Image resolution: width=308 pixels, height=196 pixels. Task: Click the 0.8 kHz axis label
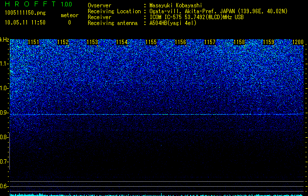[x=4, y=137]
